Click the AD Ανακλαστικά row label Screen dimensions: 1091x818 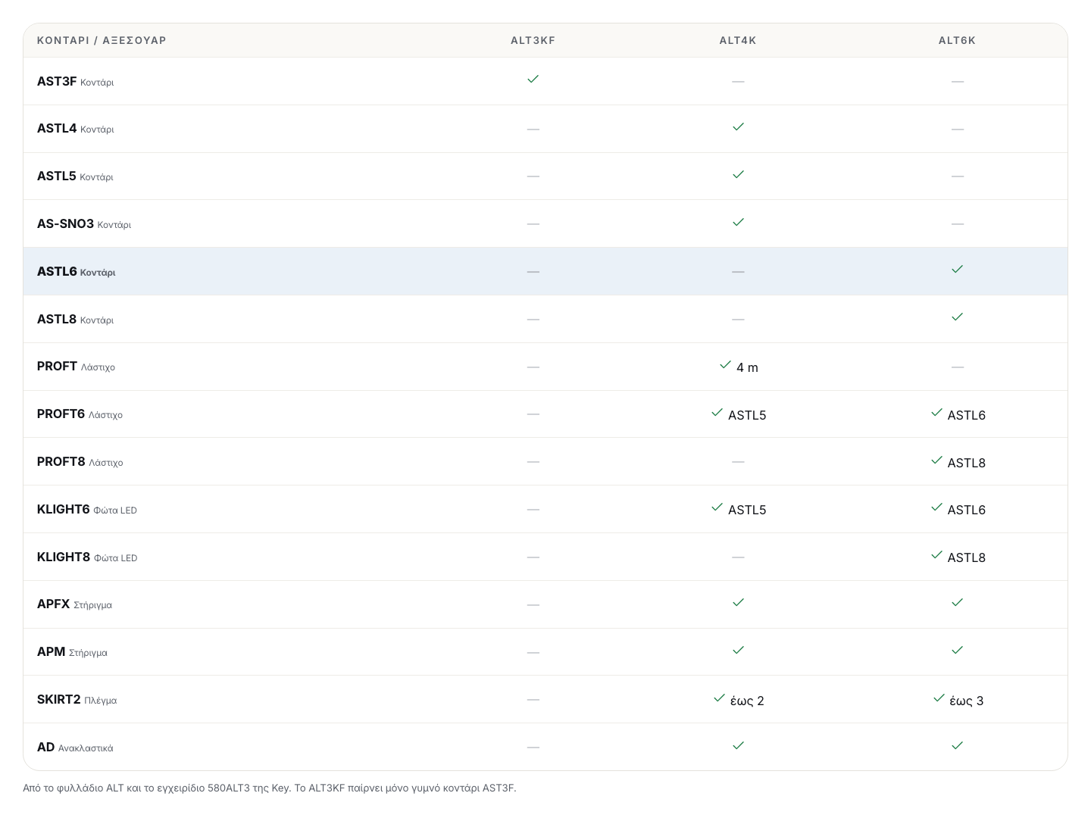coord(75,748)
